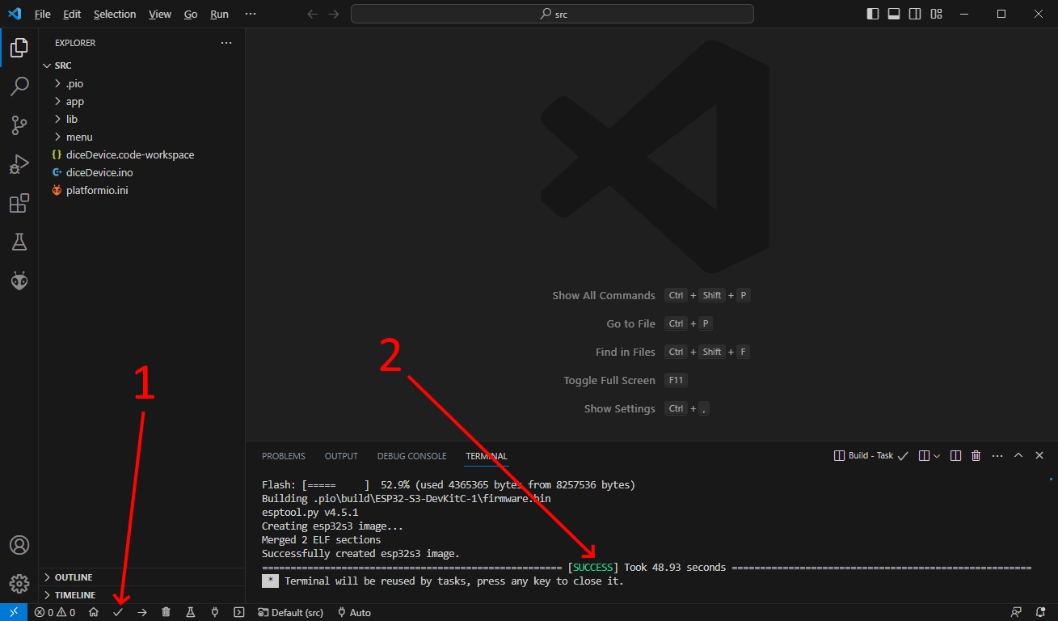This screenshot has height=621, width=1058.
Task: Open the Explorer view in activity bar
Action: 19,48
